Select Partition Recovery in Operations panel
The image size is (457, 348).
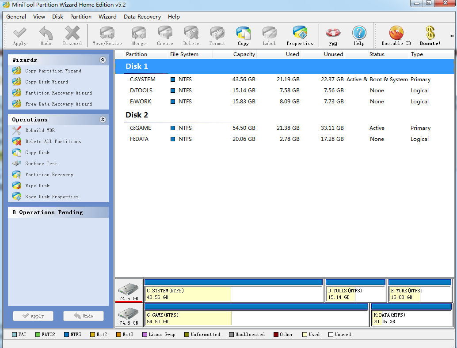[x=49, y=174]
